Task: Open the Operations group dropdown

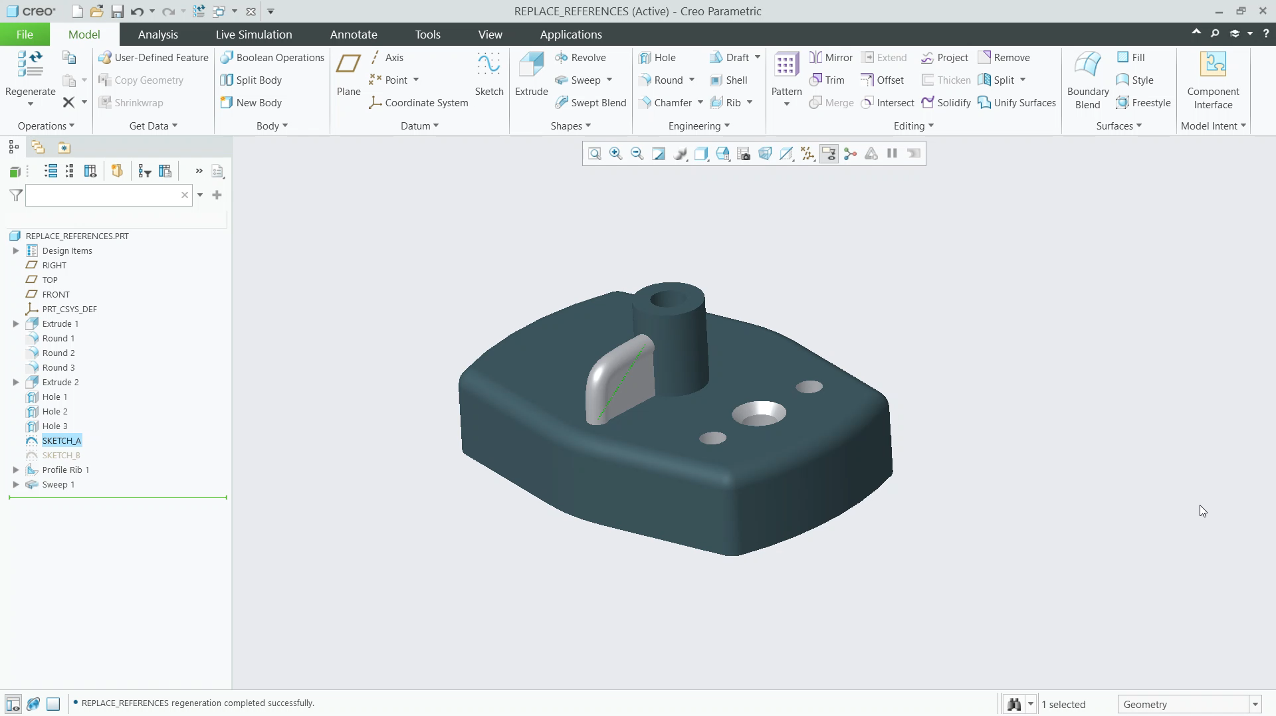Action: coord(46,126)
